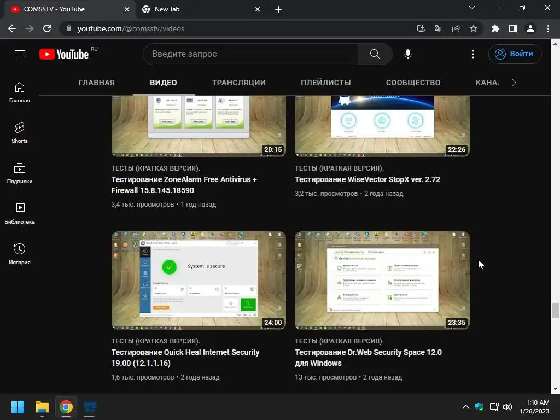Switch to the ПЛЕЙЛИСТЫ tab

point(326,83)
